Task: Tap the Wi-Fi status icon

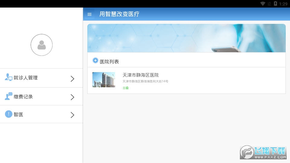Action: [x=263, y=4]
